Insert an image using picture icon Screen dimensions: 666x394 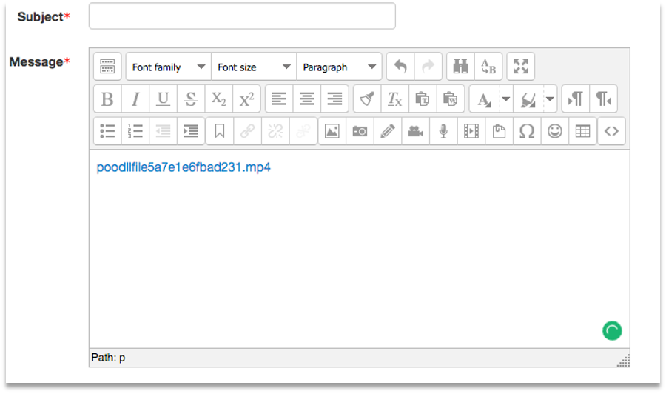[332, 131]
